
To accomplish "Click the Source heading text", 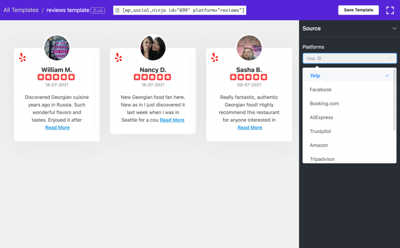I will [311, 28].
